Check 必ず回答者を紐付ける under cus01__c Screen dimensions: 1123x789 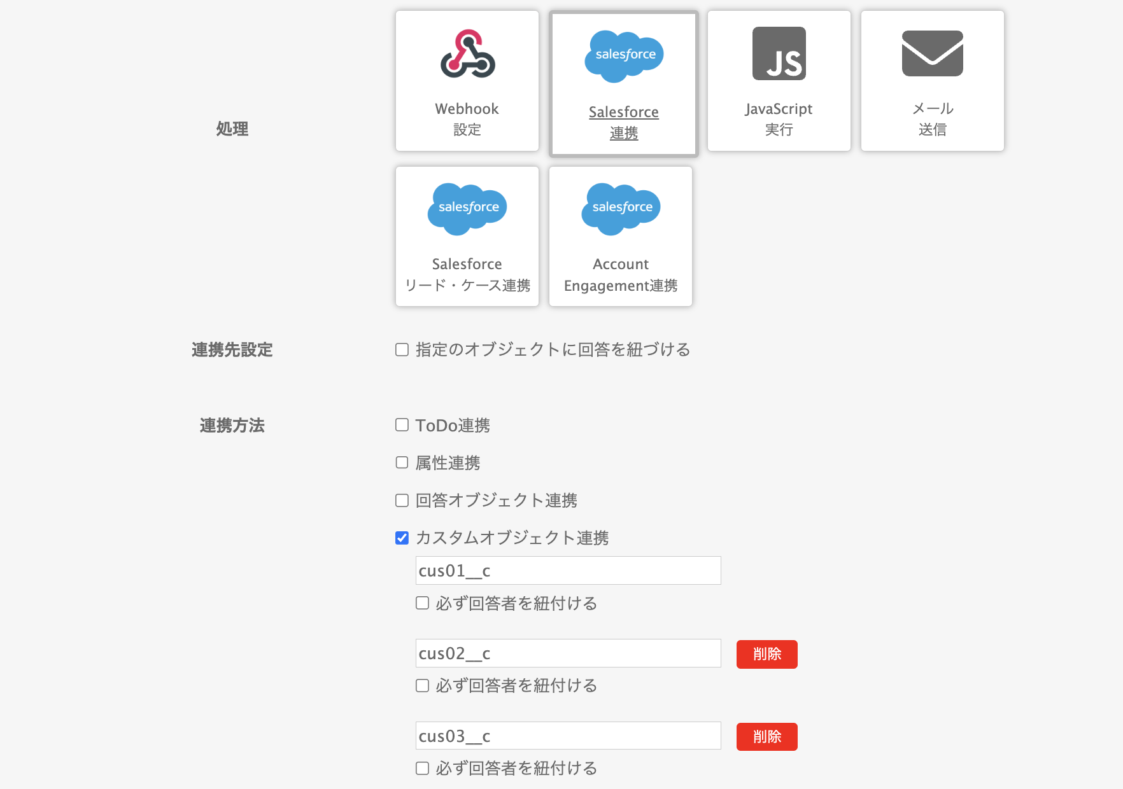[x=422, y=603]
